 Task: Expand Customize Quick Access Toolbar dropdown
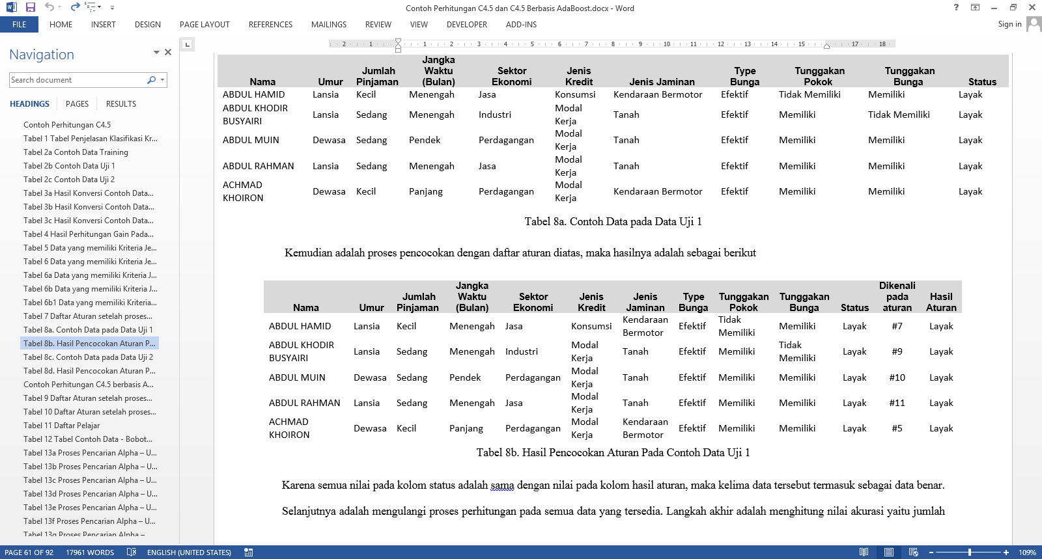pos(112,8)
